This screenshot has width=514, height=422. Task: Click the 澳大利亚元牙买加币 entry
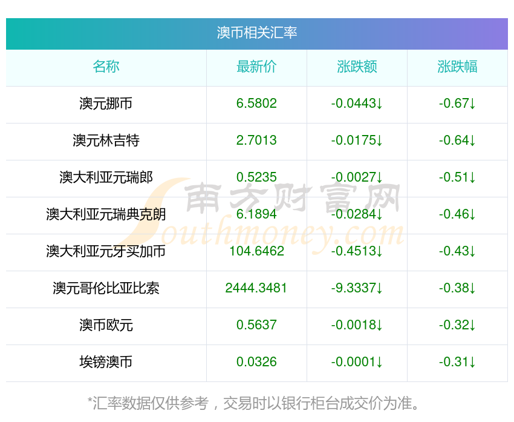pyautogui.click(x=106, y=251)
